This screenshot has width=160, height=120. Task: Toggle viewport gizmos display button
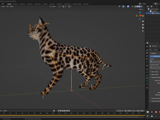click(x=123, y=7)
